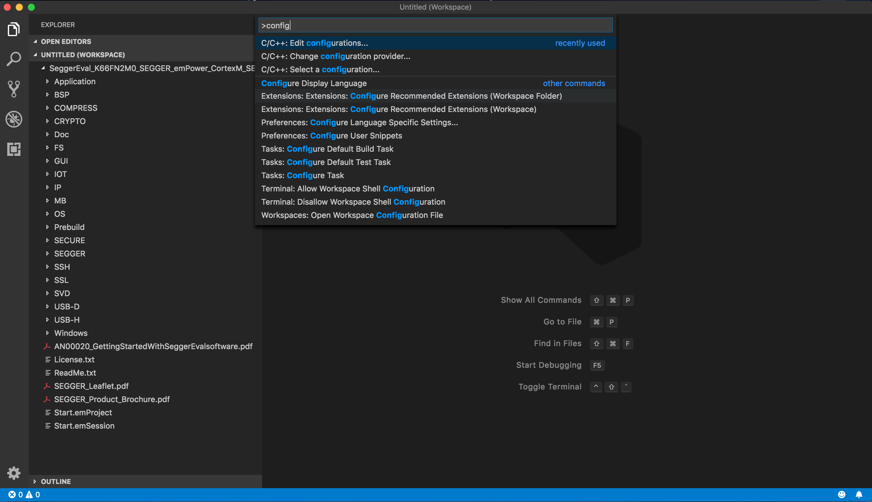Expand the CRYPTO folder
Viewport: 872px width, 502px height.
coord(70,121)
